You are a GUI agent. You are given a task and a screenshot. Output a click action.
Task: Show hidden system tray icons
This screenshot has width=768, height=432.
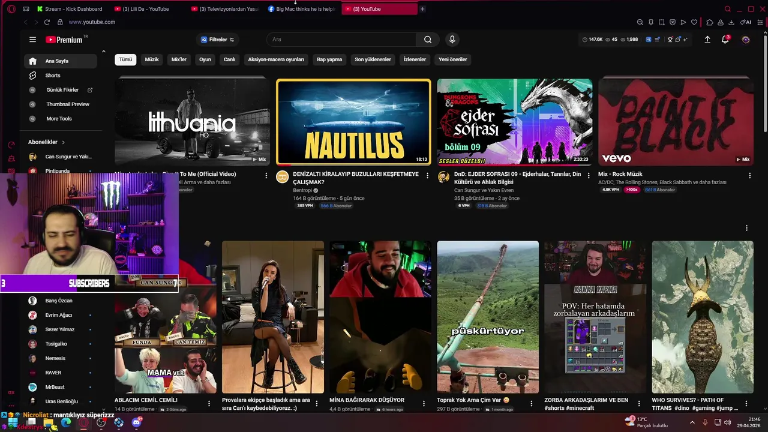tap(692, 422)
